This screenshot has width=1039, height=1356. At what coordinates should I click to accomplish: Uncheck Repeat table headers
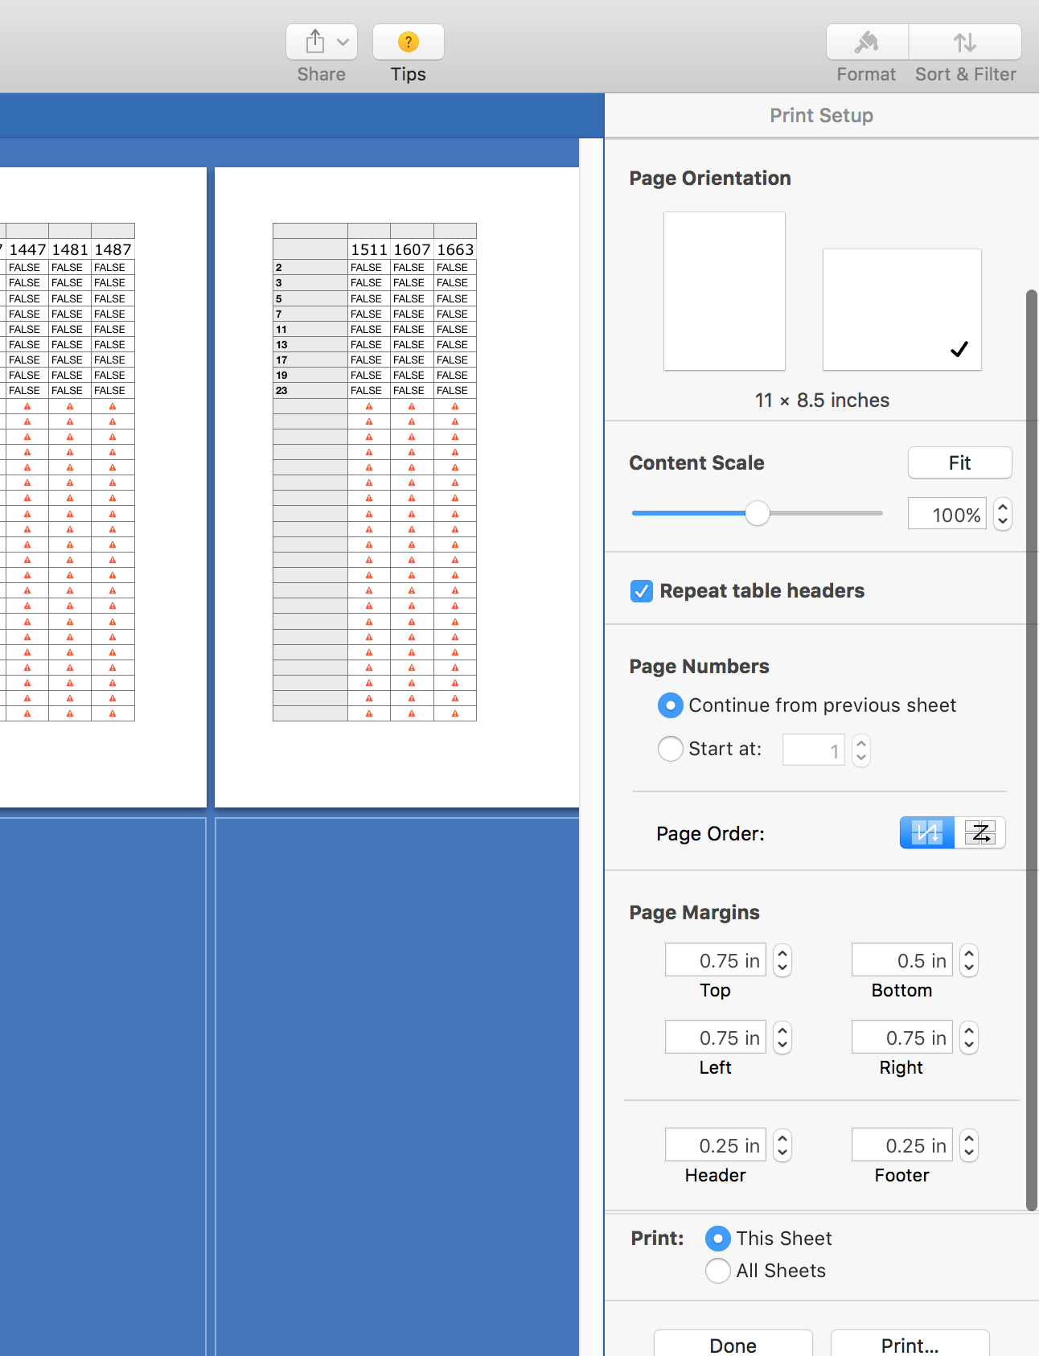coord(642,591)
